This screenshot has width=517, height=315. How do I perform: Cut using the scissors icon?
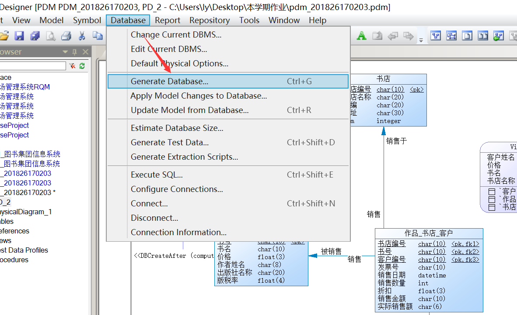point(81,36)
